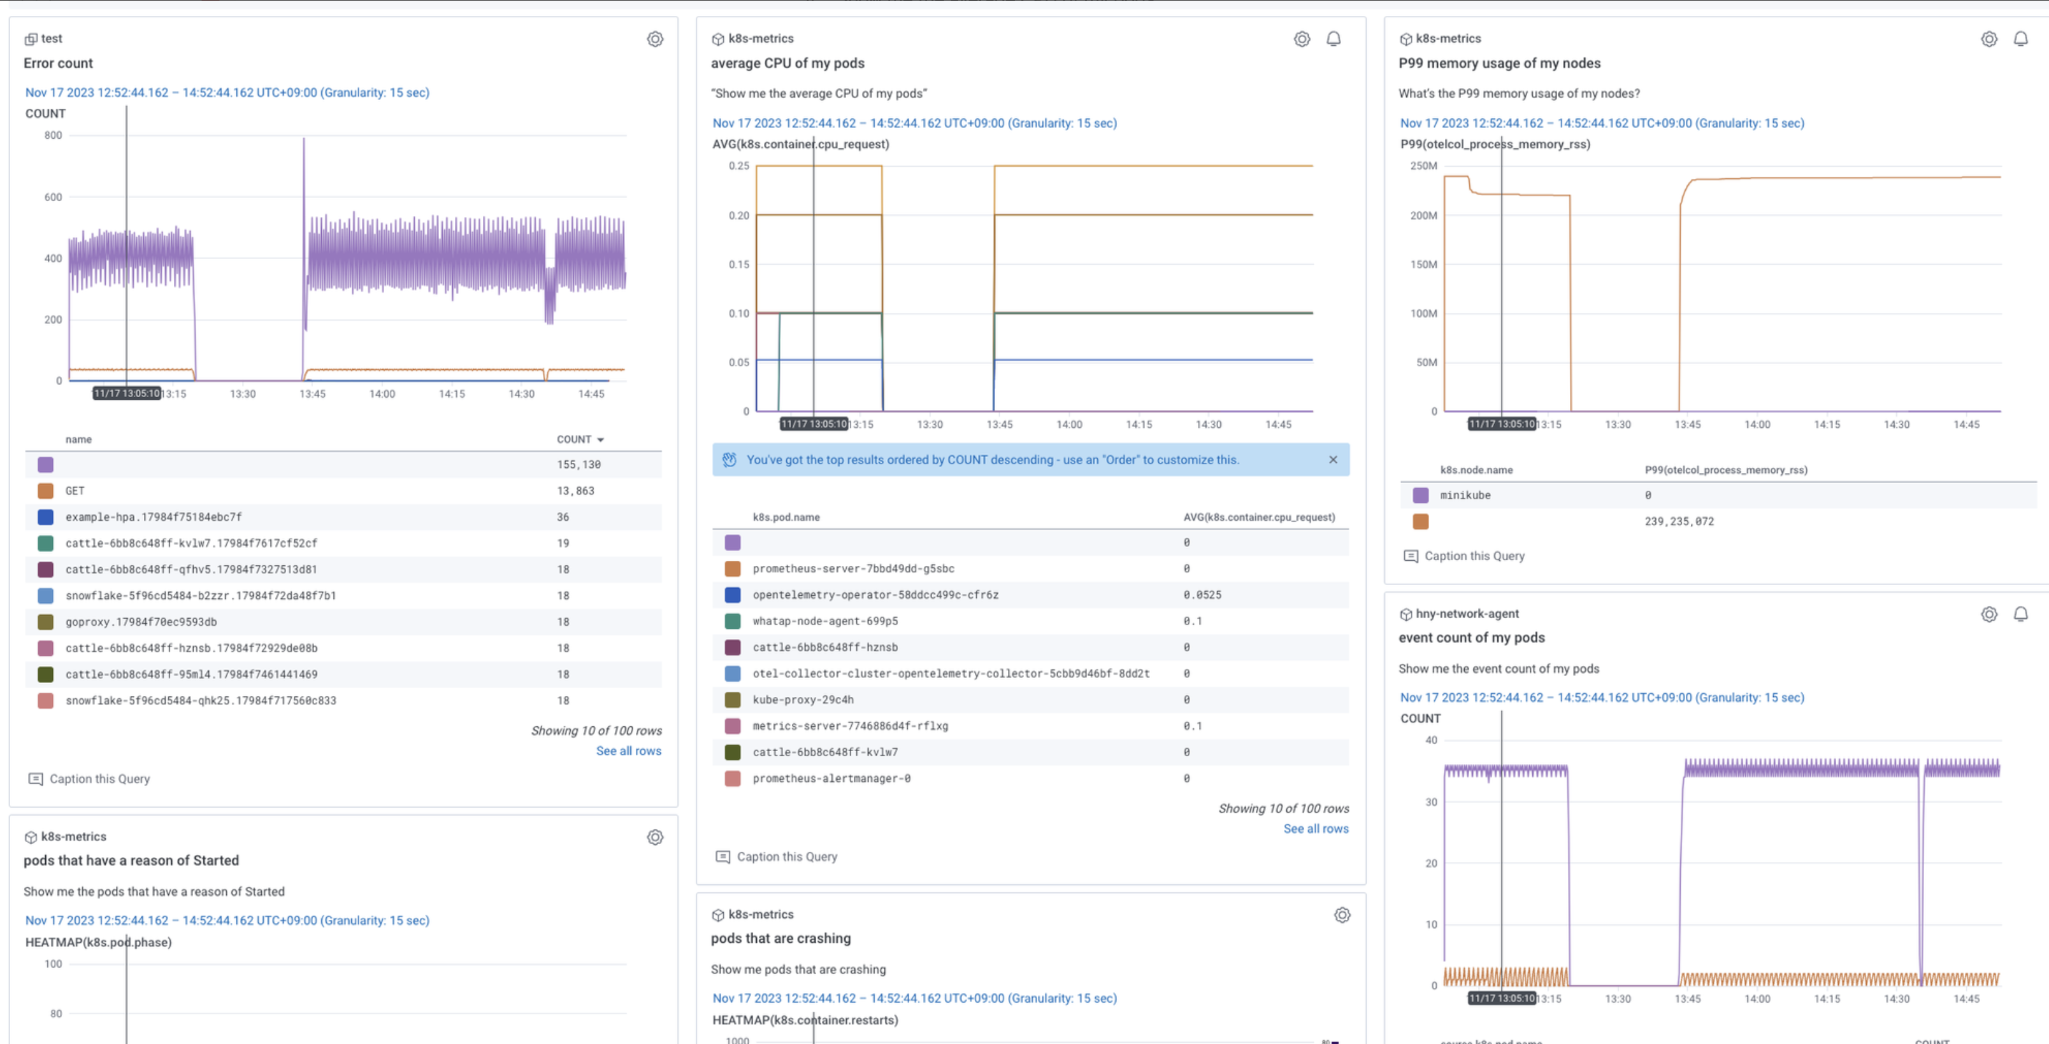
Task: Click the 13:05:10 timeline marker on Error chart
Action: pos(127,393)
